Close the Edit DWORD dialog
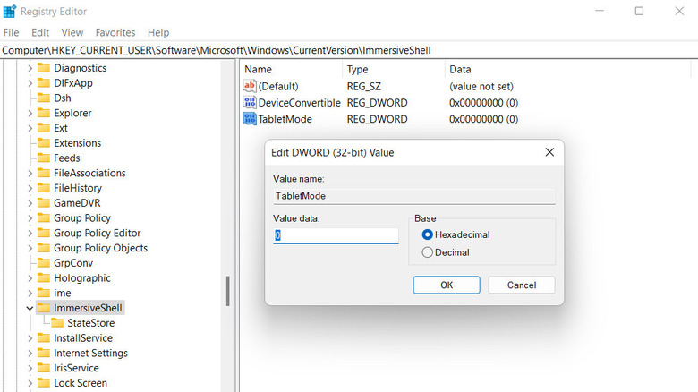Image resolution: width=698 pixels, height=392 pixels. click(549, 152)
